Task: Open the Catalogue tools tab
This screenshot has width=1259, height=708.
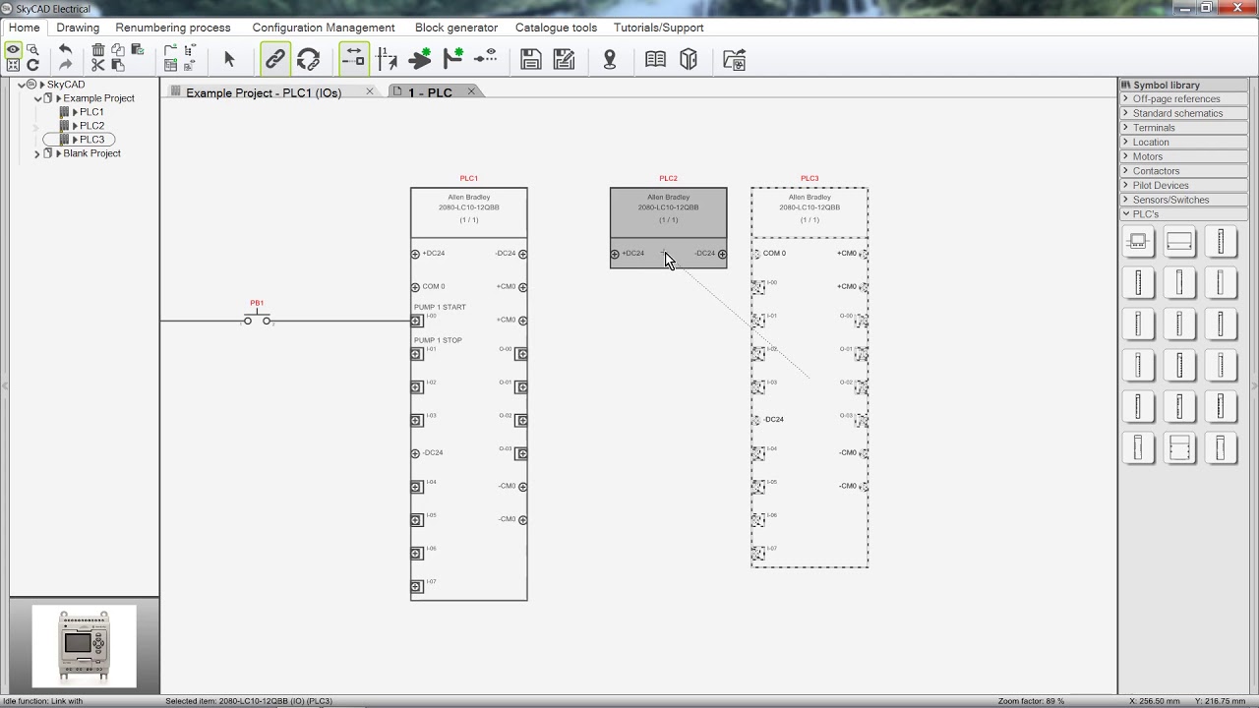Action: pos(556,28)
